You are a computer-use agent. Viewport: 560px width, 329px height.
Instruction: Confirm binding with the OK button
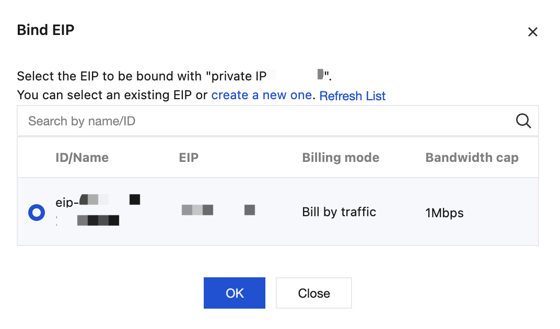234,293
